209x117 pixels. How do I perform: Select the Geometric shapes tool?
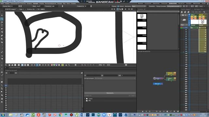tap(2, 22)
